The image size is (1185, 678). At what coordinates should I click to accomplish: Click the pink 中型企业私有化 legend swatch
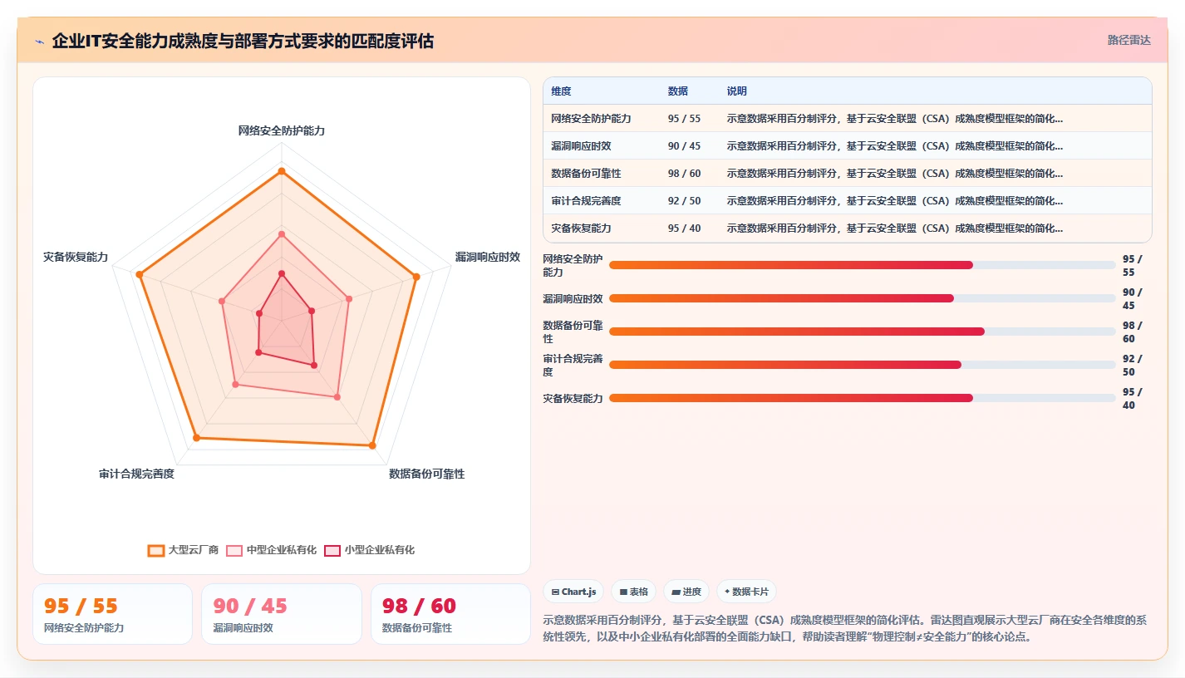pos(234,550)
